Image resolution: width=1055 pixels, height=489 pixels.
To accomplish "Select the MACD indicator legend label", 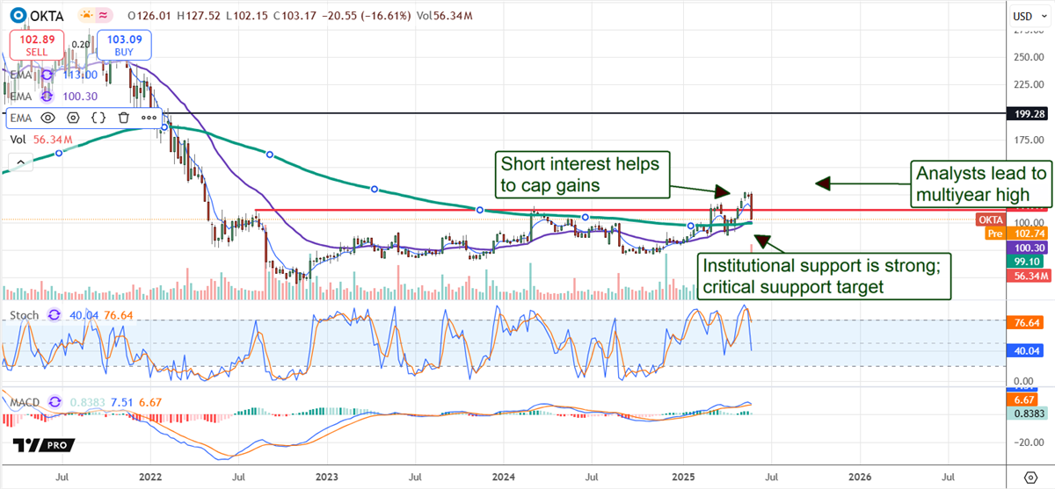I will pos(25,402).
